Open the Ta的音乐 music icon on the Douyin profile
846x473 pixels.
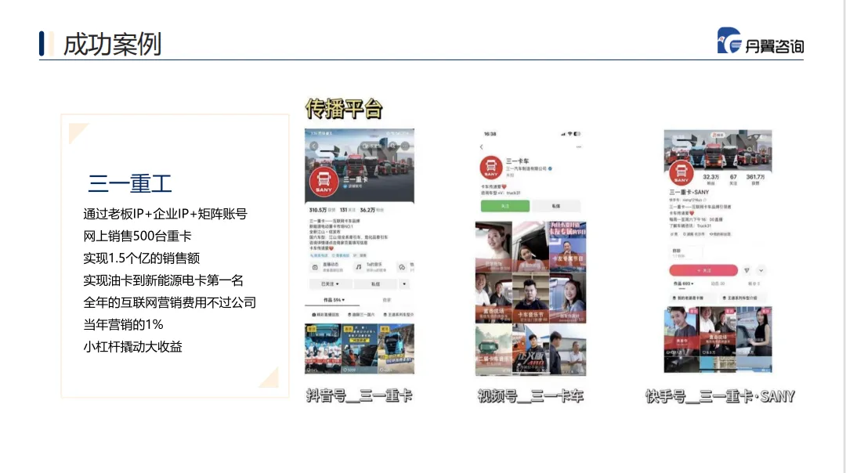357,267
